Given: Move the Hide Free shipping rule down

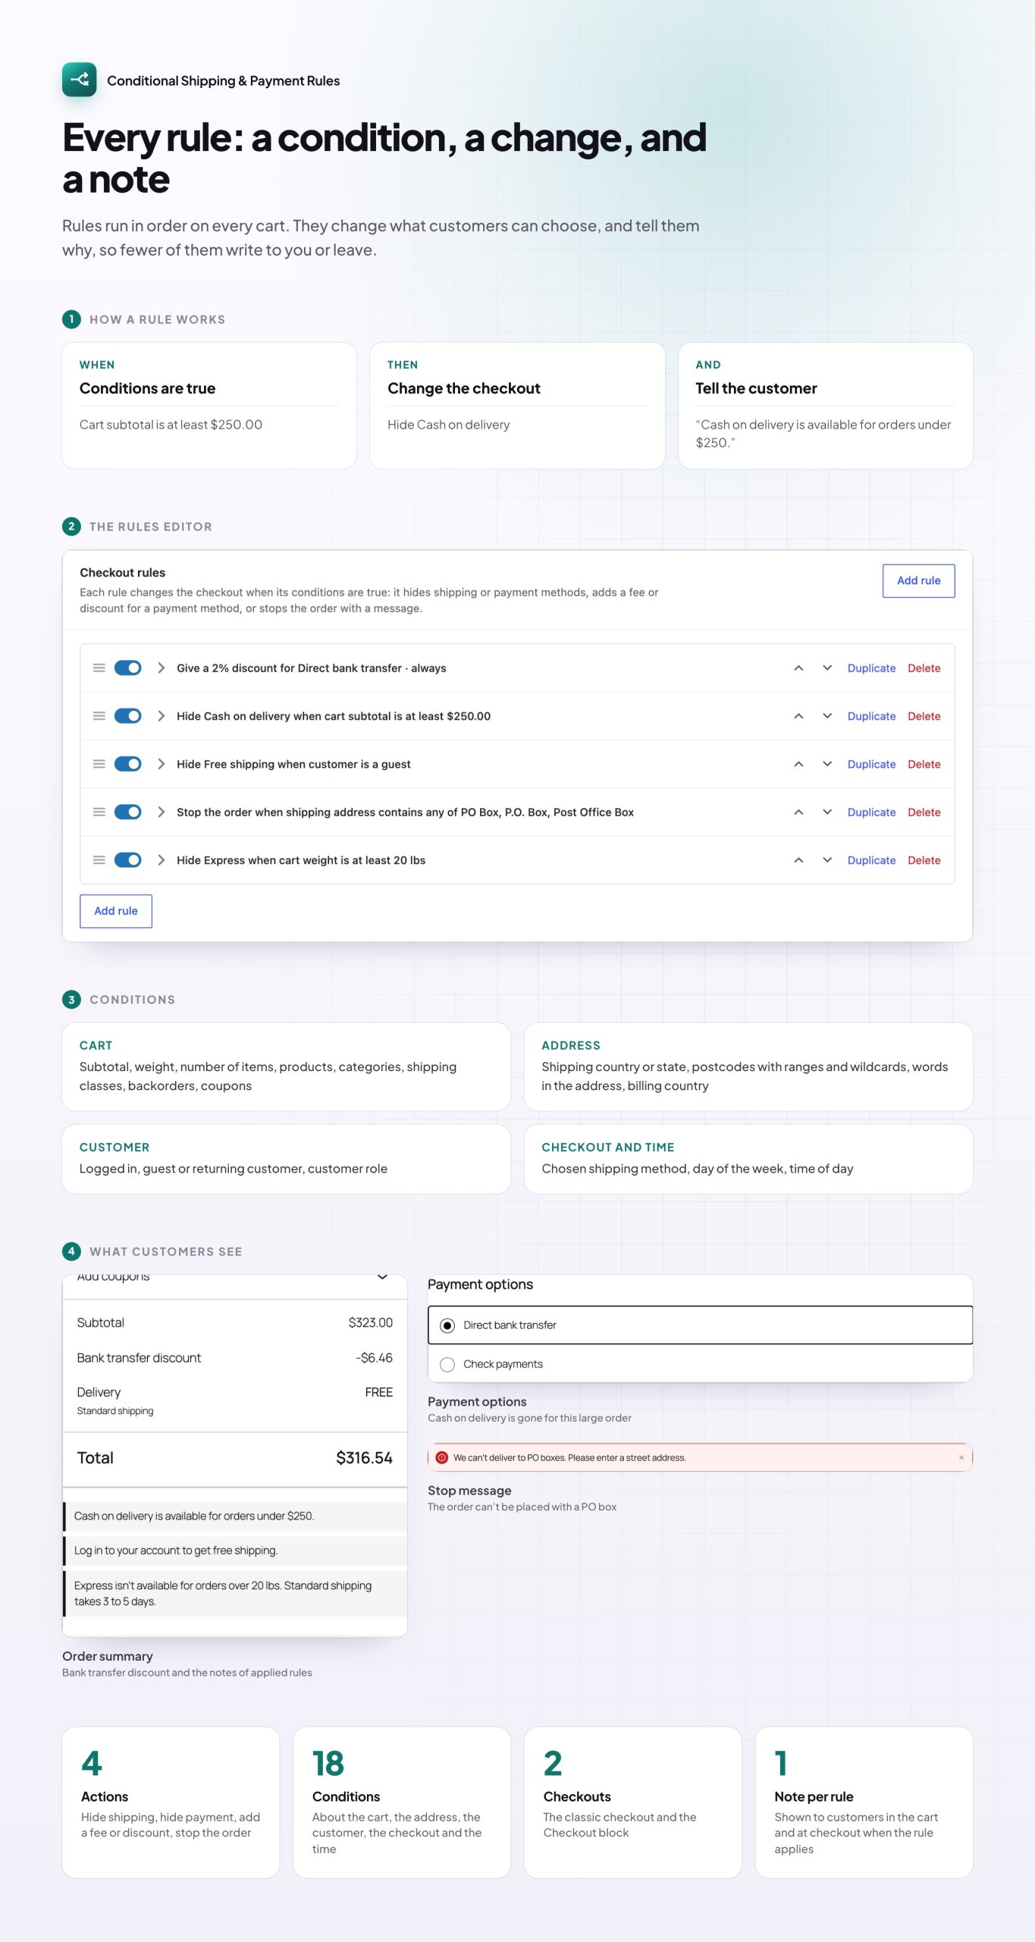Looking at the screenshot, I should pyautogui.click(x=827, y=764).
